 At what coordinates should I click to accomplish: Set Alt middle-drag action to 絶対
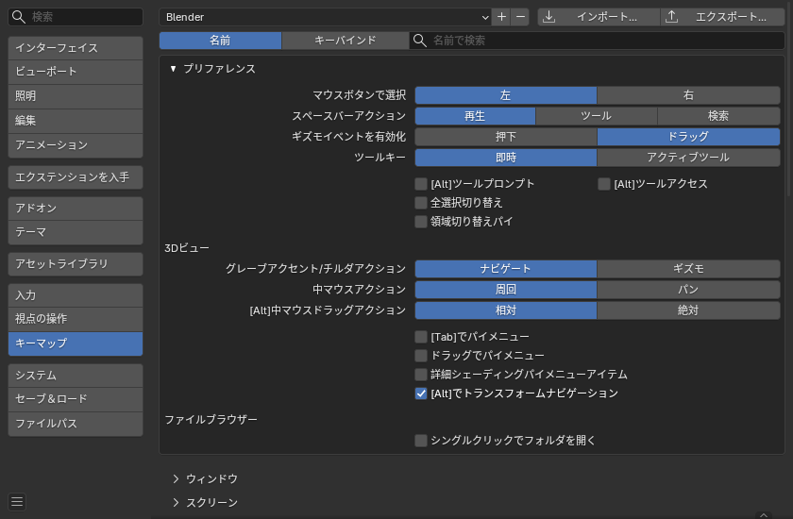(x=688, y=310)
